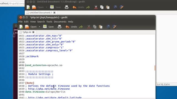The image size is (177, 99).
Task: Expand Open arrow in Untitled Document window
Action: [x=46, y=7]
